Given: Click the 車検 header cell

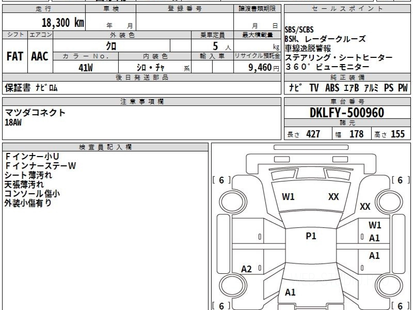Looking at the screenshot, I should tap(111, 9).
